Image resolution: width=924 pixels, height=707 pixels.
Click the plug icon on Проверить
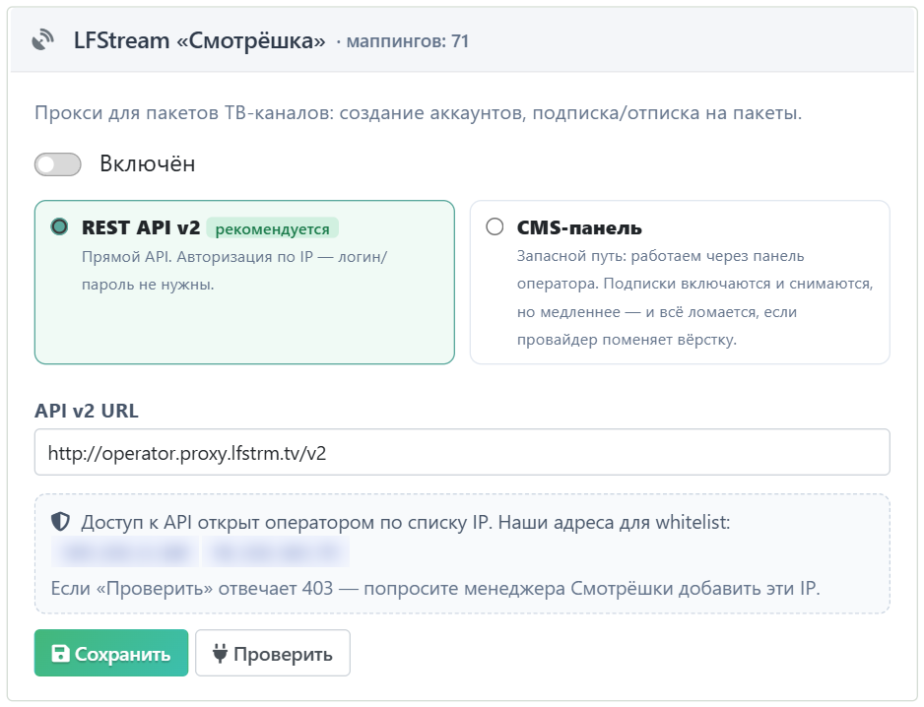220,653
